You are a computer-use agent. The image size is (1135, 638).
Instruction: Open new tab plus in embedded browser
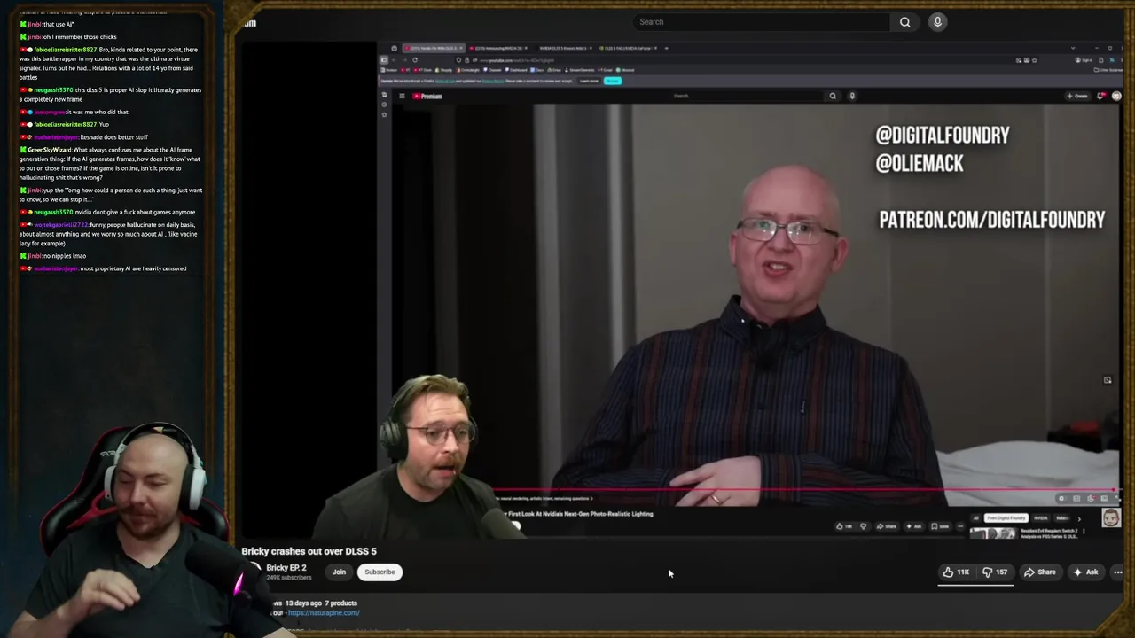click(x=666, y=48)
